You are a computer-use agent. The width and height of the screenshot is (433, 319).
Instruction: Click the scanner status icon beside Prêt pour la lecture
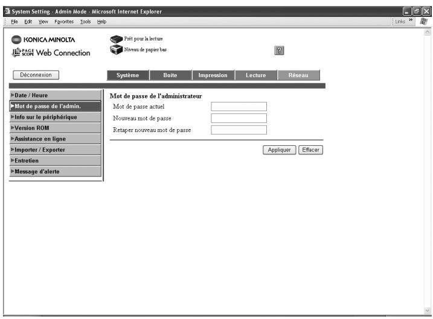(116, 39)
